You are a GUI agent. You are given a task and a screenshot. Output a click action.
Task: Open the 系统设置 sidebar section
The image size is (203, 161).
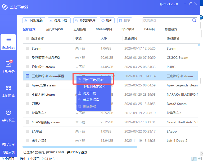(8, 116)
